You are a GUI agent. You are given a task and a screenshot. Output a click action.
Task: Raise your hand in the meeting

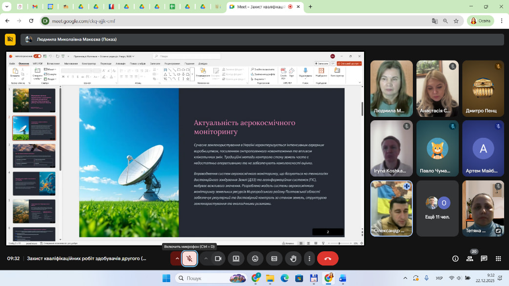click(x=293, y=259)
